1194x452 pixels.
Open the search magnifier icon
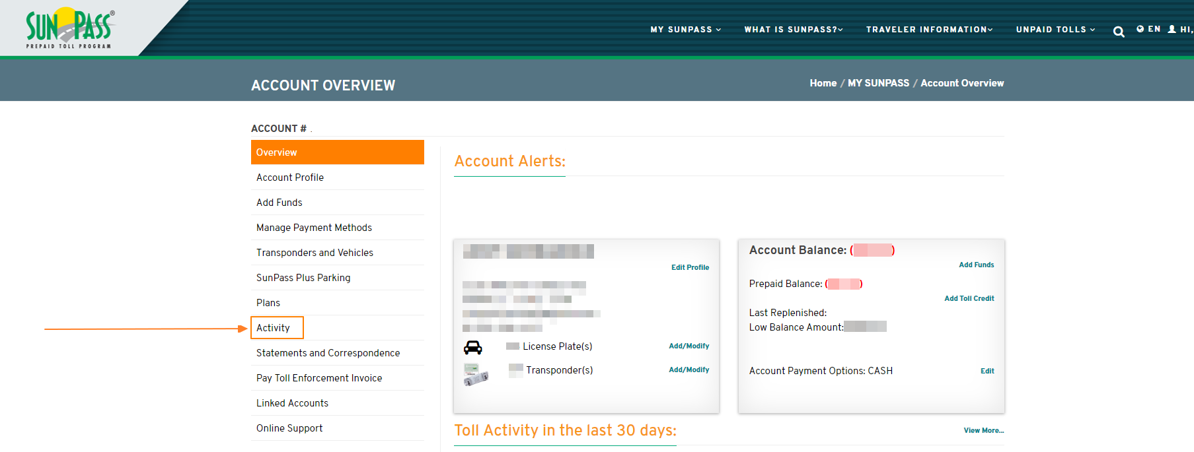[x=1118, y=32]
